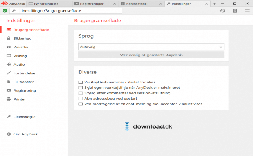Toggle Skjul egen værktøjslinje checkbox

[81, 88]
